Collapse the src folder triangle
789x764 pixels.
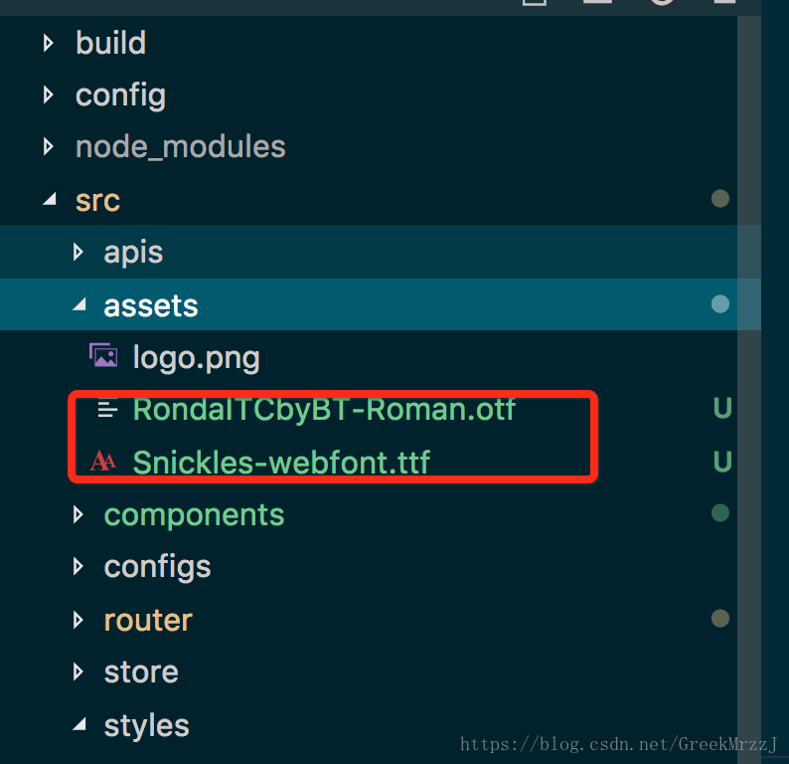point(50,200)
